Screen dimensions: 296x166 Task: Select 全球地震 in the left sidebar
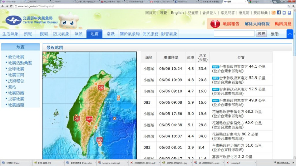pyautogui.click(x=16, y=69)
